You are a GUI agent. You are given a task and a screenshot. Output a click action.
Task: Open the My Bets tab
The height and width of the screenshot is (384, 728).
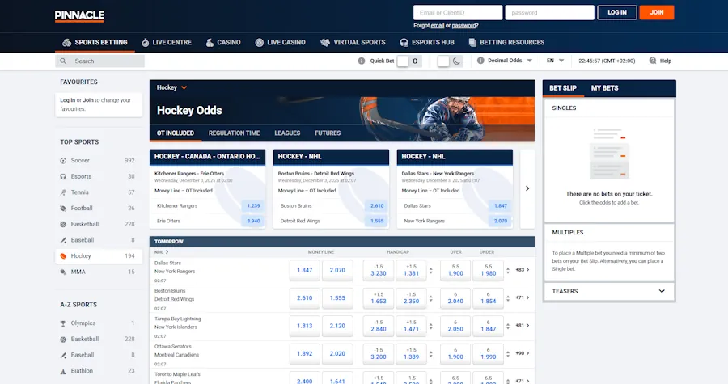tap(604, 88)
